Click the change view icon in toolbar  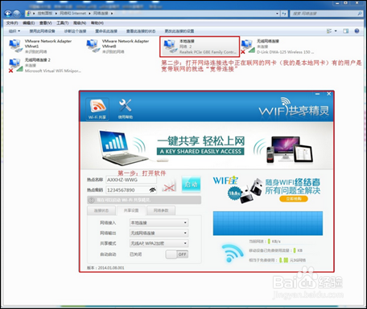pos(329,31)
